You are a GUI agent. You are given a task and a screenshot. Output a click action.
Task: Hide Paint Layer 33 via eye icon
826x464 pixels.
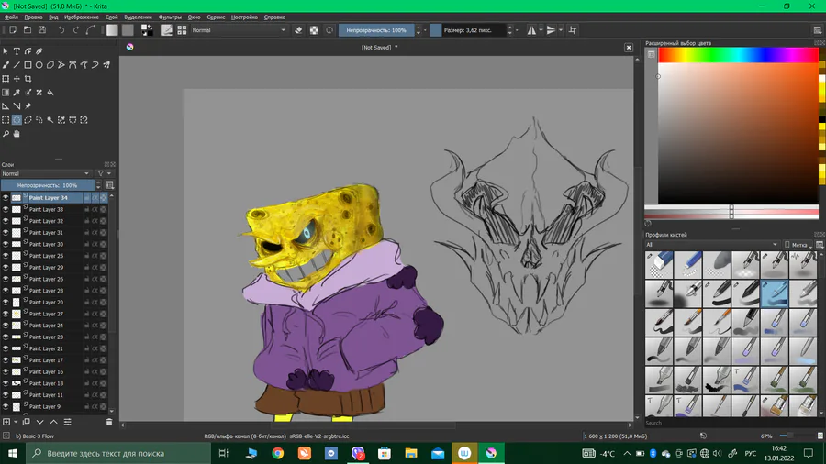click(6, 209)
